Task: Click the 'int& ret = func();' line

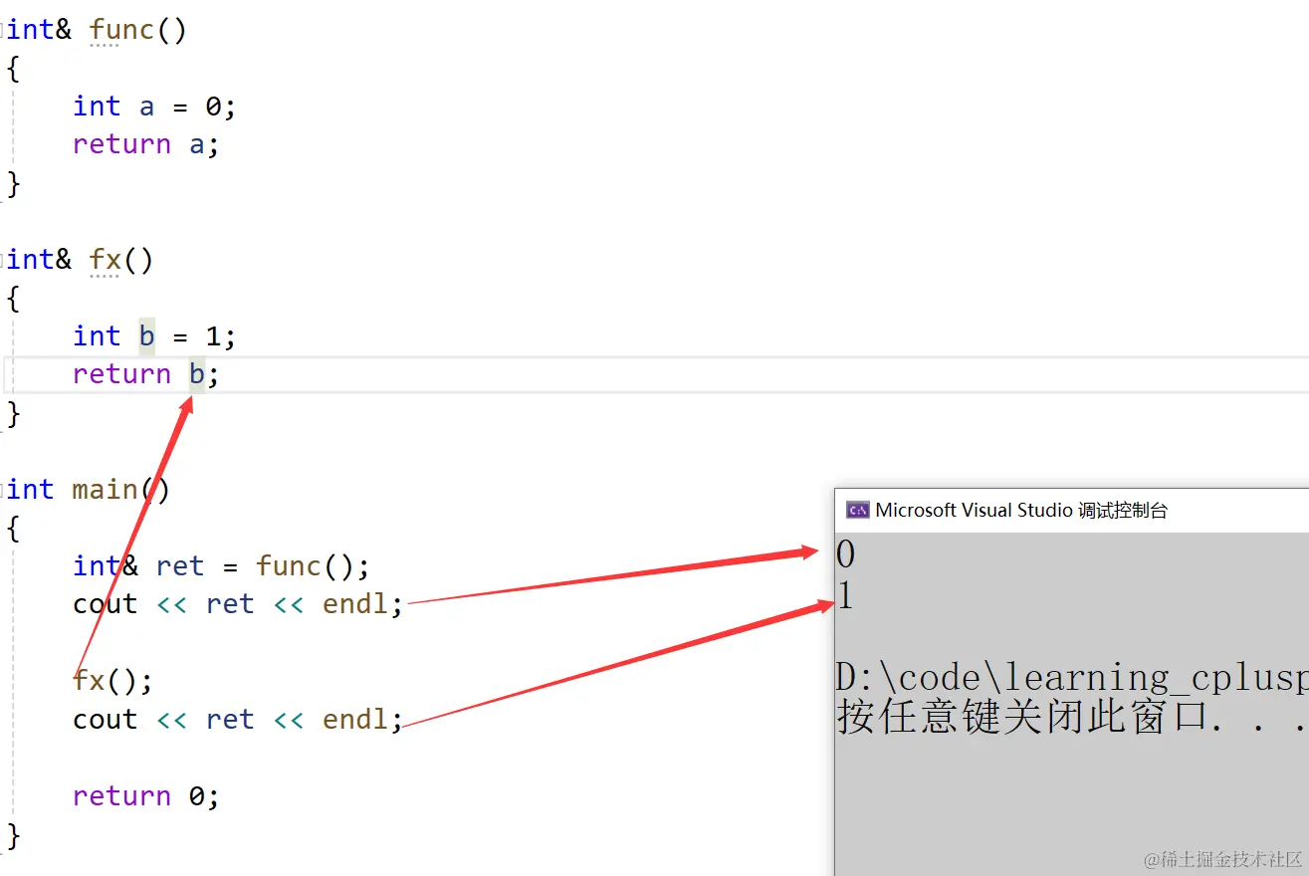Action: pos(221,566)
